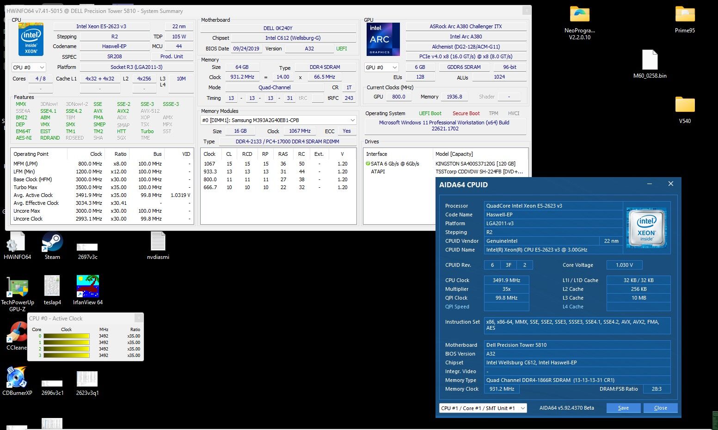Click Intel C612 (Wellsburg-G) chipset field
Image resolution: width=718 pixels, height=430 pixels.
[293, 38]
